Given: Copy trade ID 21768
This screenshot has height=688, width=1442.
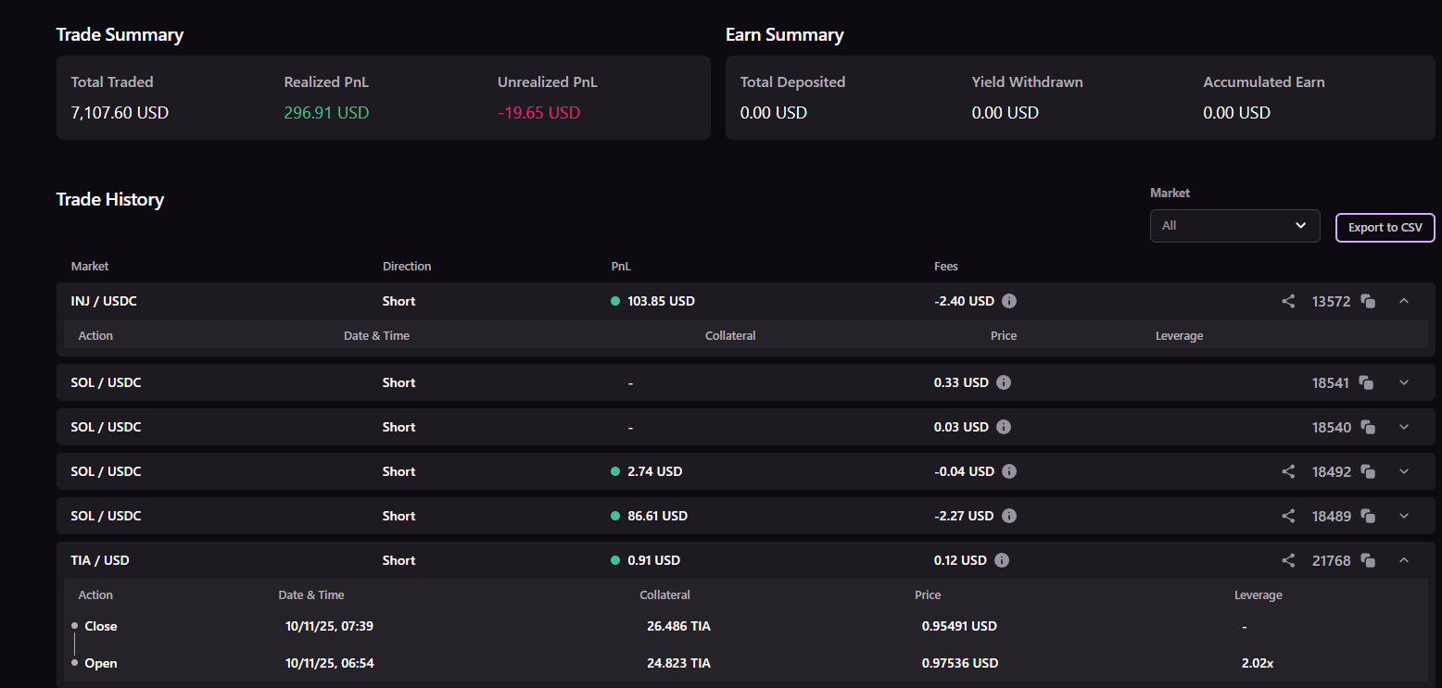Looking at the screenshot, I should point(1368,560).
